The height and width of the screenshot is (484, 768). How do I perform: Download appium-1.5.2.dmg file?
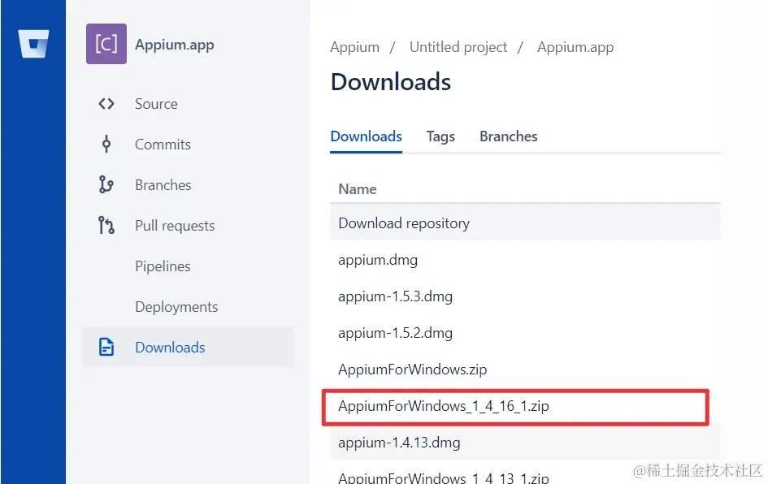coord(395,333)
